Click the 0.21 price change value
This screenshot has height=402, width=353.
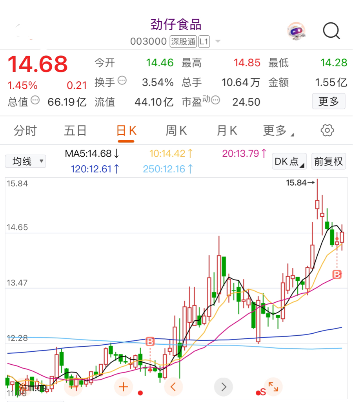point(76,85)
